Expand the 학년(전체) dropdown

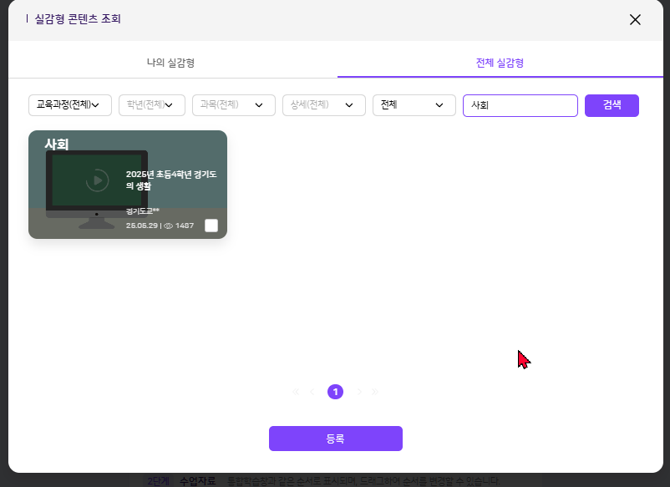click(151, 105)
